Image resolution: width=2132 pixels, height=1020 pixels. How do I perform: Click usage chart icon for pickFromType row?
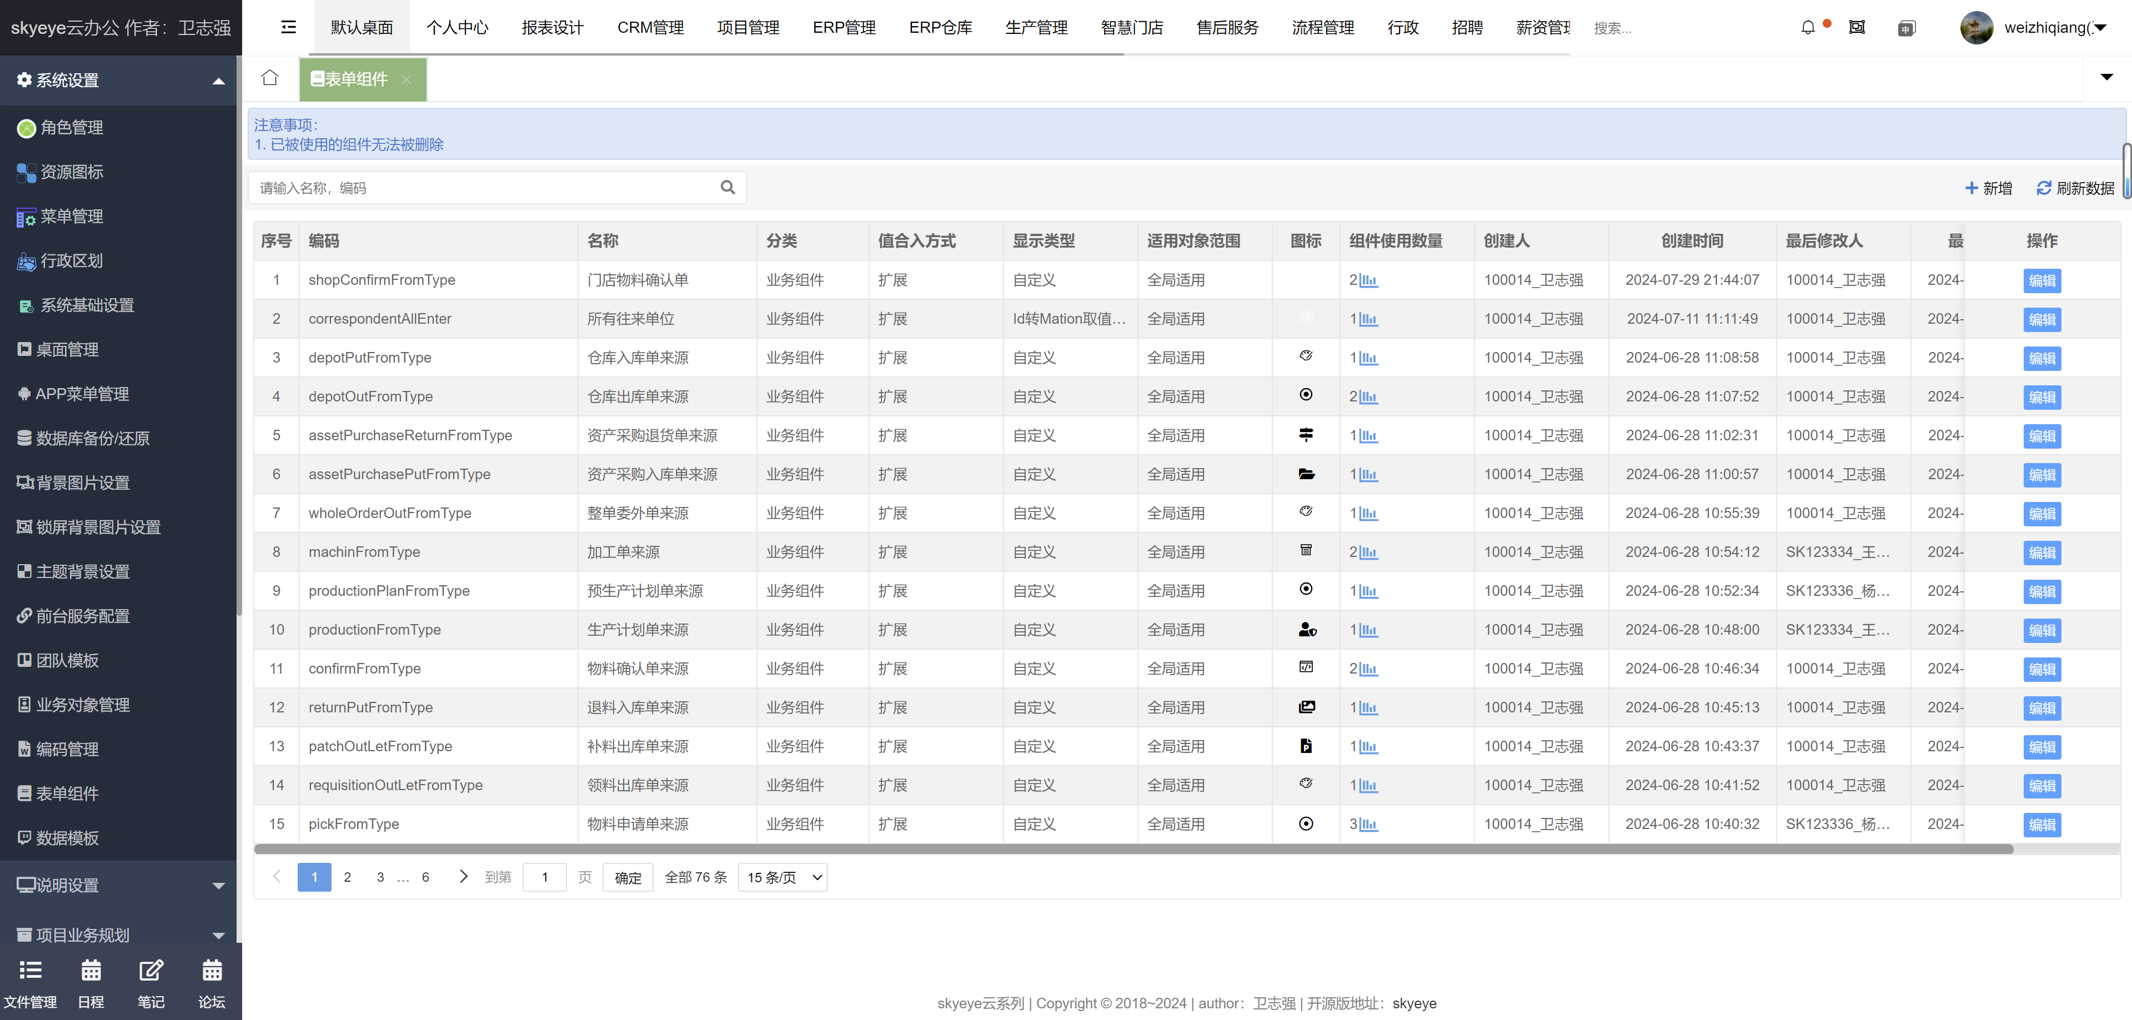pyautogui.click(x=1368, y=825)
